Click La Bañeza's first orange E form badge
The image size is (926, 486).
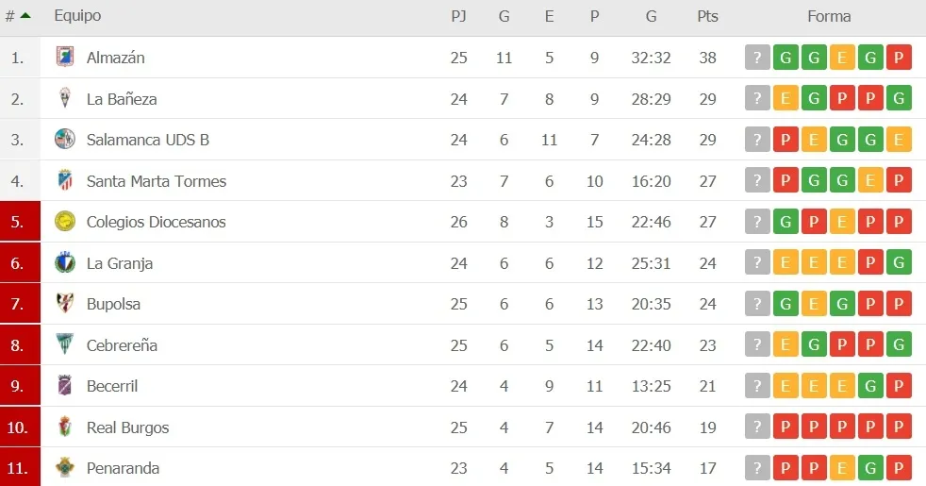pos(785,99)
